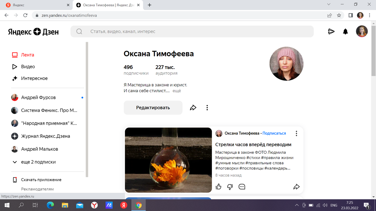The height and width of the screenshot is (211, 376).
Task: Open the three-dot menu next to Редактировать
Action: pos(207,108)
